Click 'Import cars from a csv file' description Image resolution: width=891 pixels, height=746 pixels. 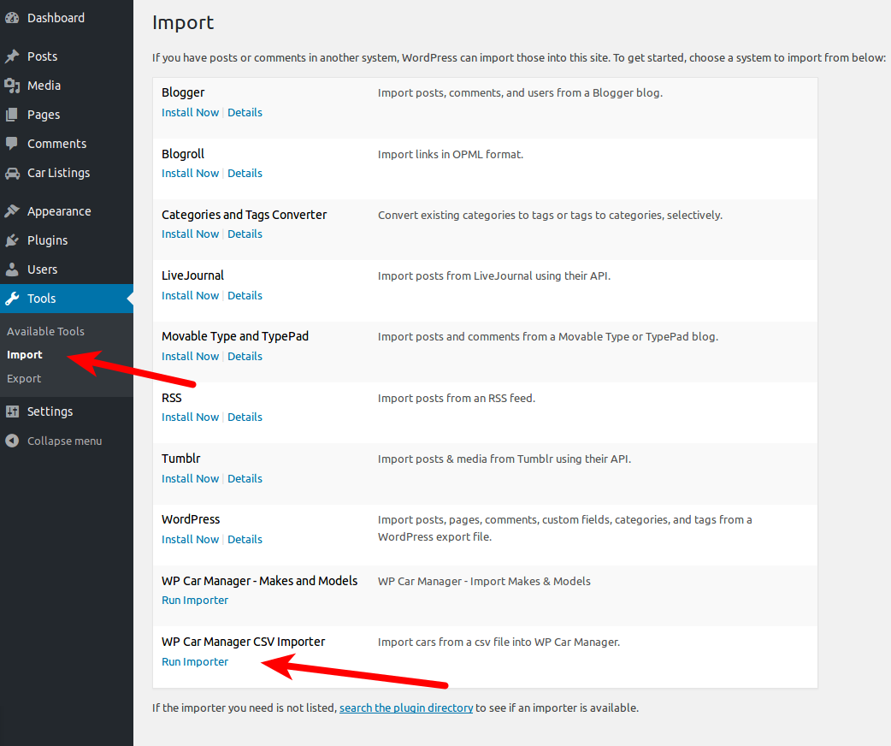[499, 642]
